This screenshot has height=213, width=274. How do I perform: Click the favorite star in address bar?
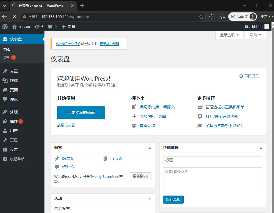click(201, 17)
